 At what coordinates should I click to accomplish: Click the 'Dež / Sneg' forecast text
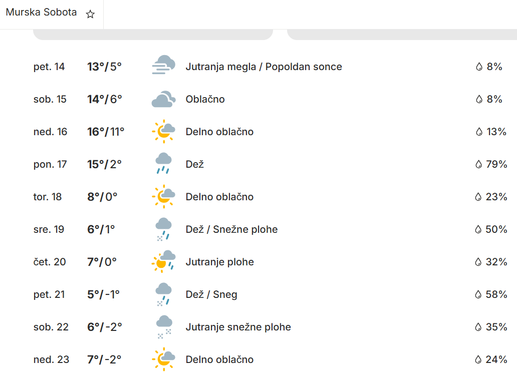tap(211, 294)
